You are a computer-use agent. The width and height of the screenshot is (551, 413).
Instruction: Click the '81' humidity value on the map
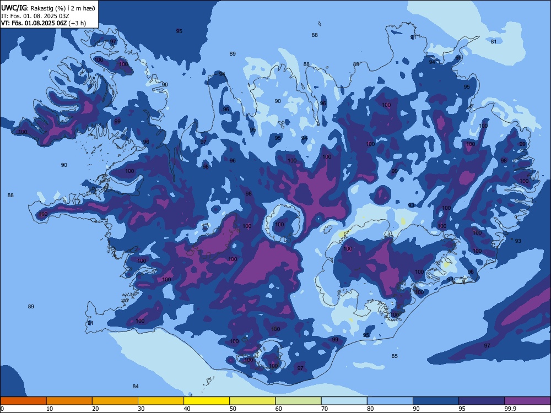pyautogui.click(x=494, y=41)
